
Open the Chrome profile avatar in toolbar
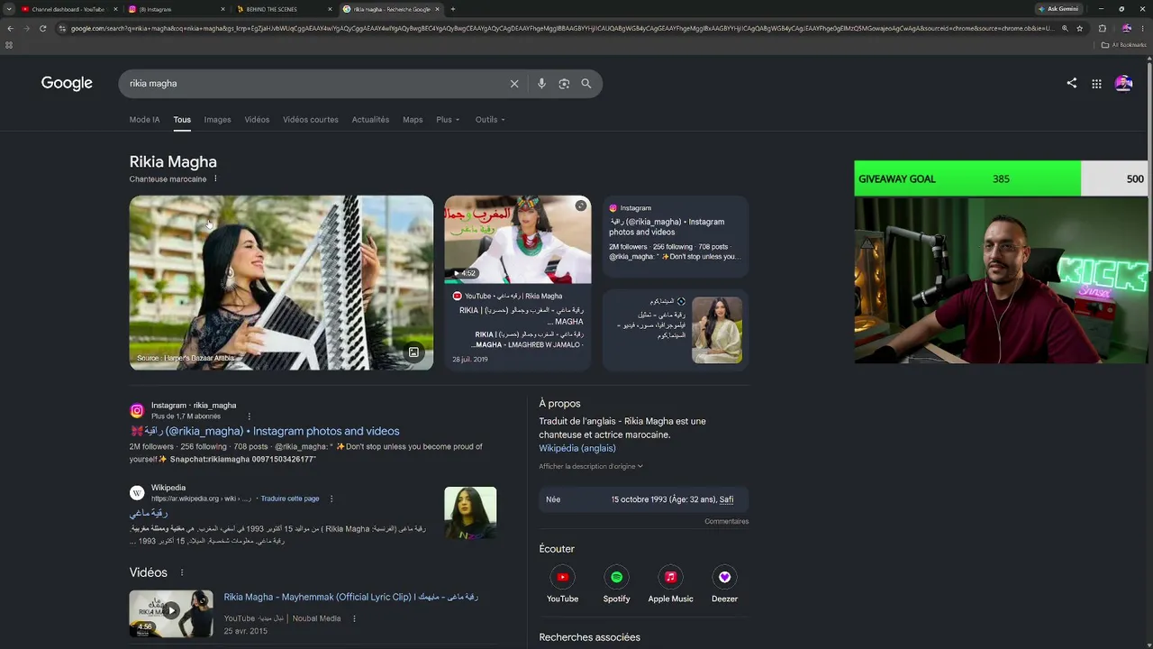click(x=1126, y=28)
